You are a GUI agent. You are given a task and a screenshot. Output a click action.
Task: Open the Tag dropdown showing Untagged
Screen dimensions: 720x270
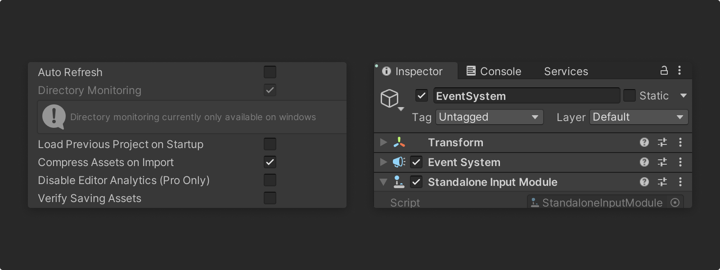489,117
